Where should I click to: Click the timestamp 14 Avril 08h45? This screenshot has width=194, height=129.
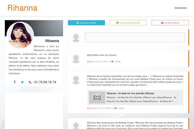click(105, 108)
